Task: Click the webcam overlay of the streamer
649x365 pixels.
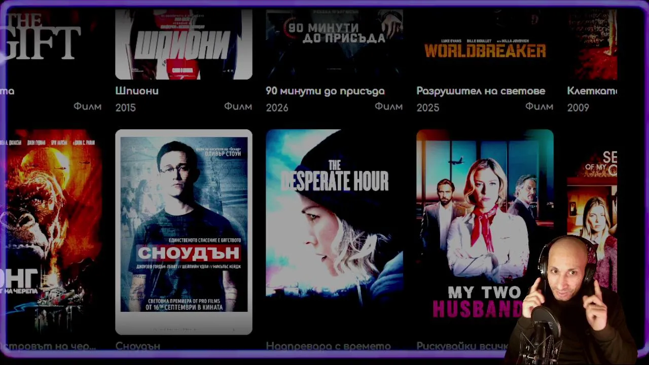Action: point(572,300)
